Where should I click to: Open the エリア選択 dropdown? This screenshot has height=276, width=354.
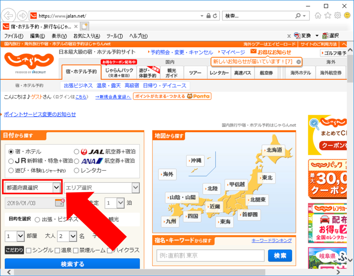102,188
